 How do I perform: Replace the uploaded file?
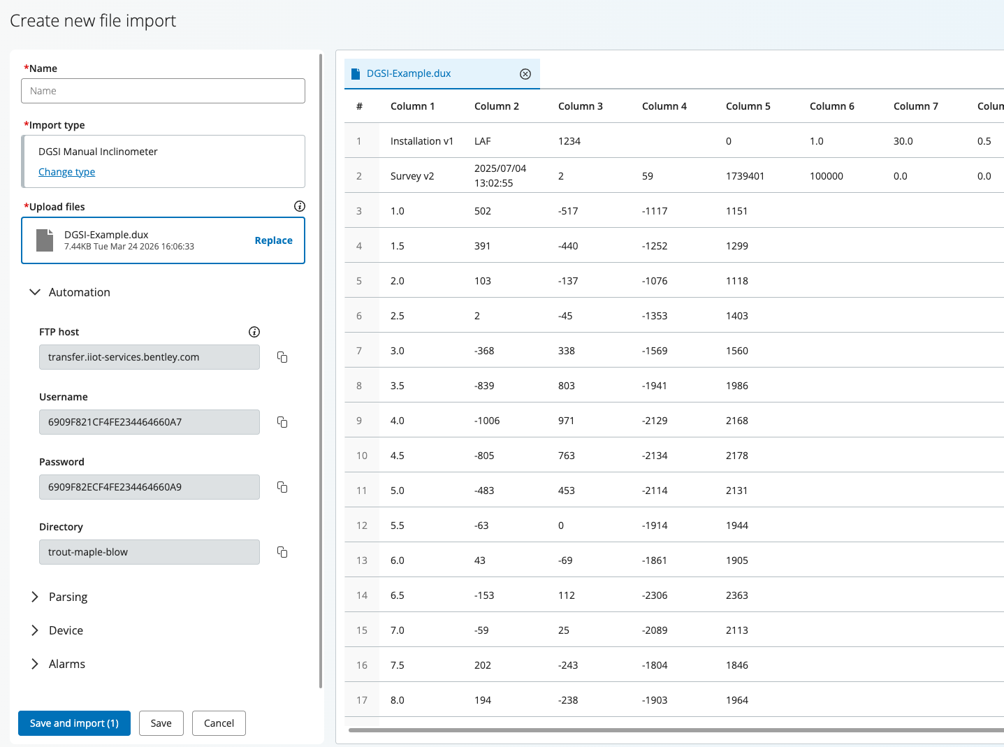(x=273, y=240)
